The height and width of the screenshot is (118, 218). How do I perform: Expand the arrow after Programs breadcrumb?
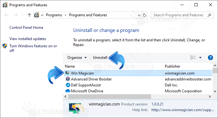65,15
